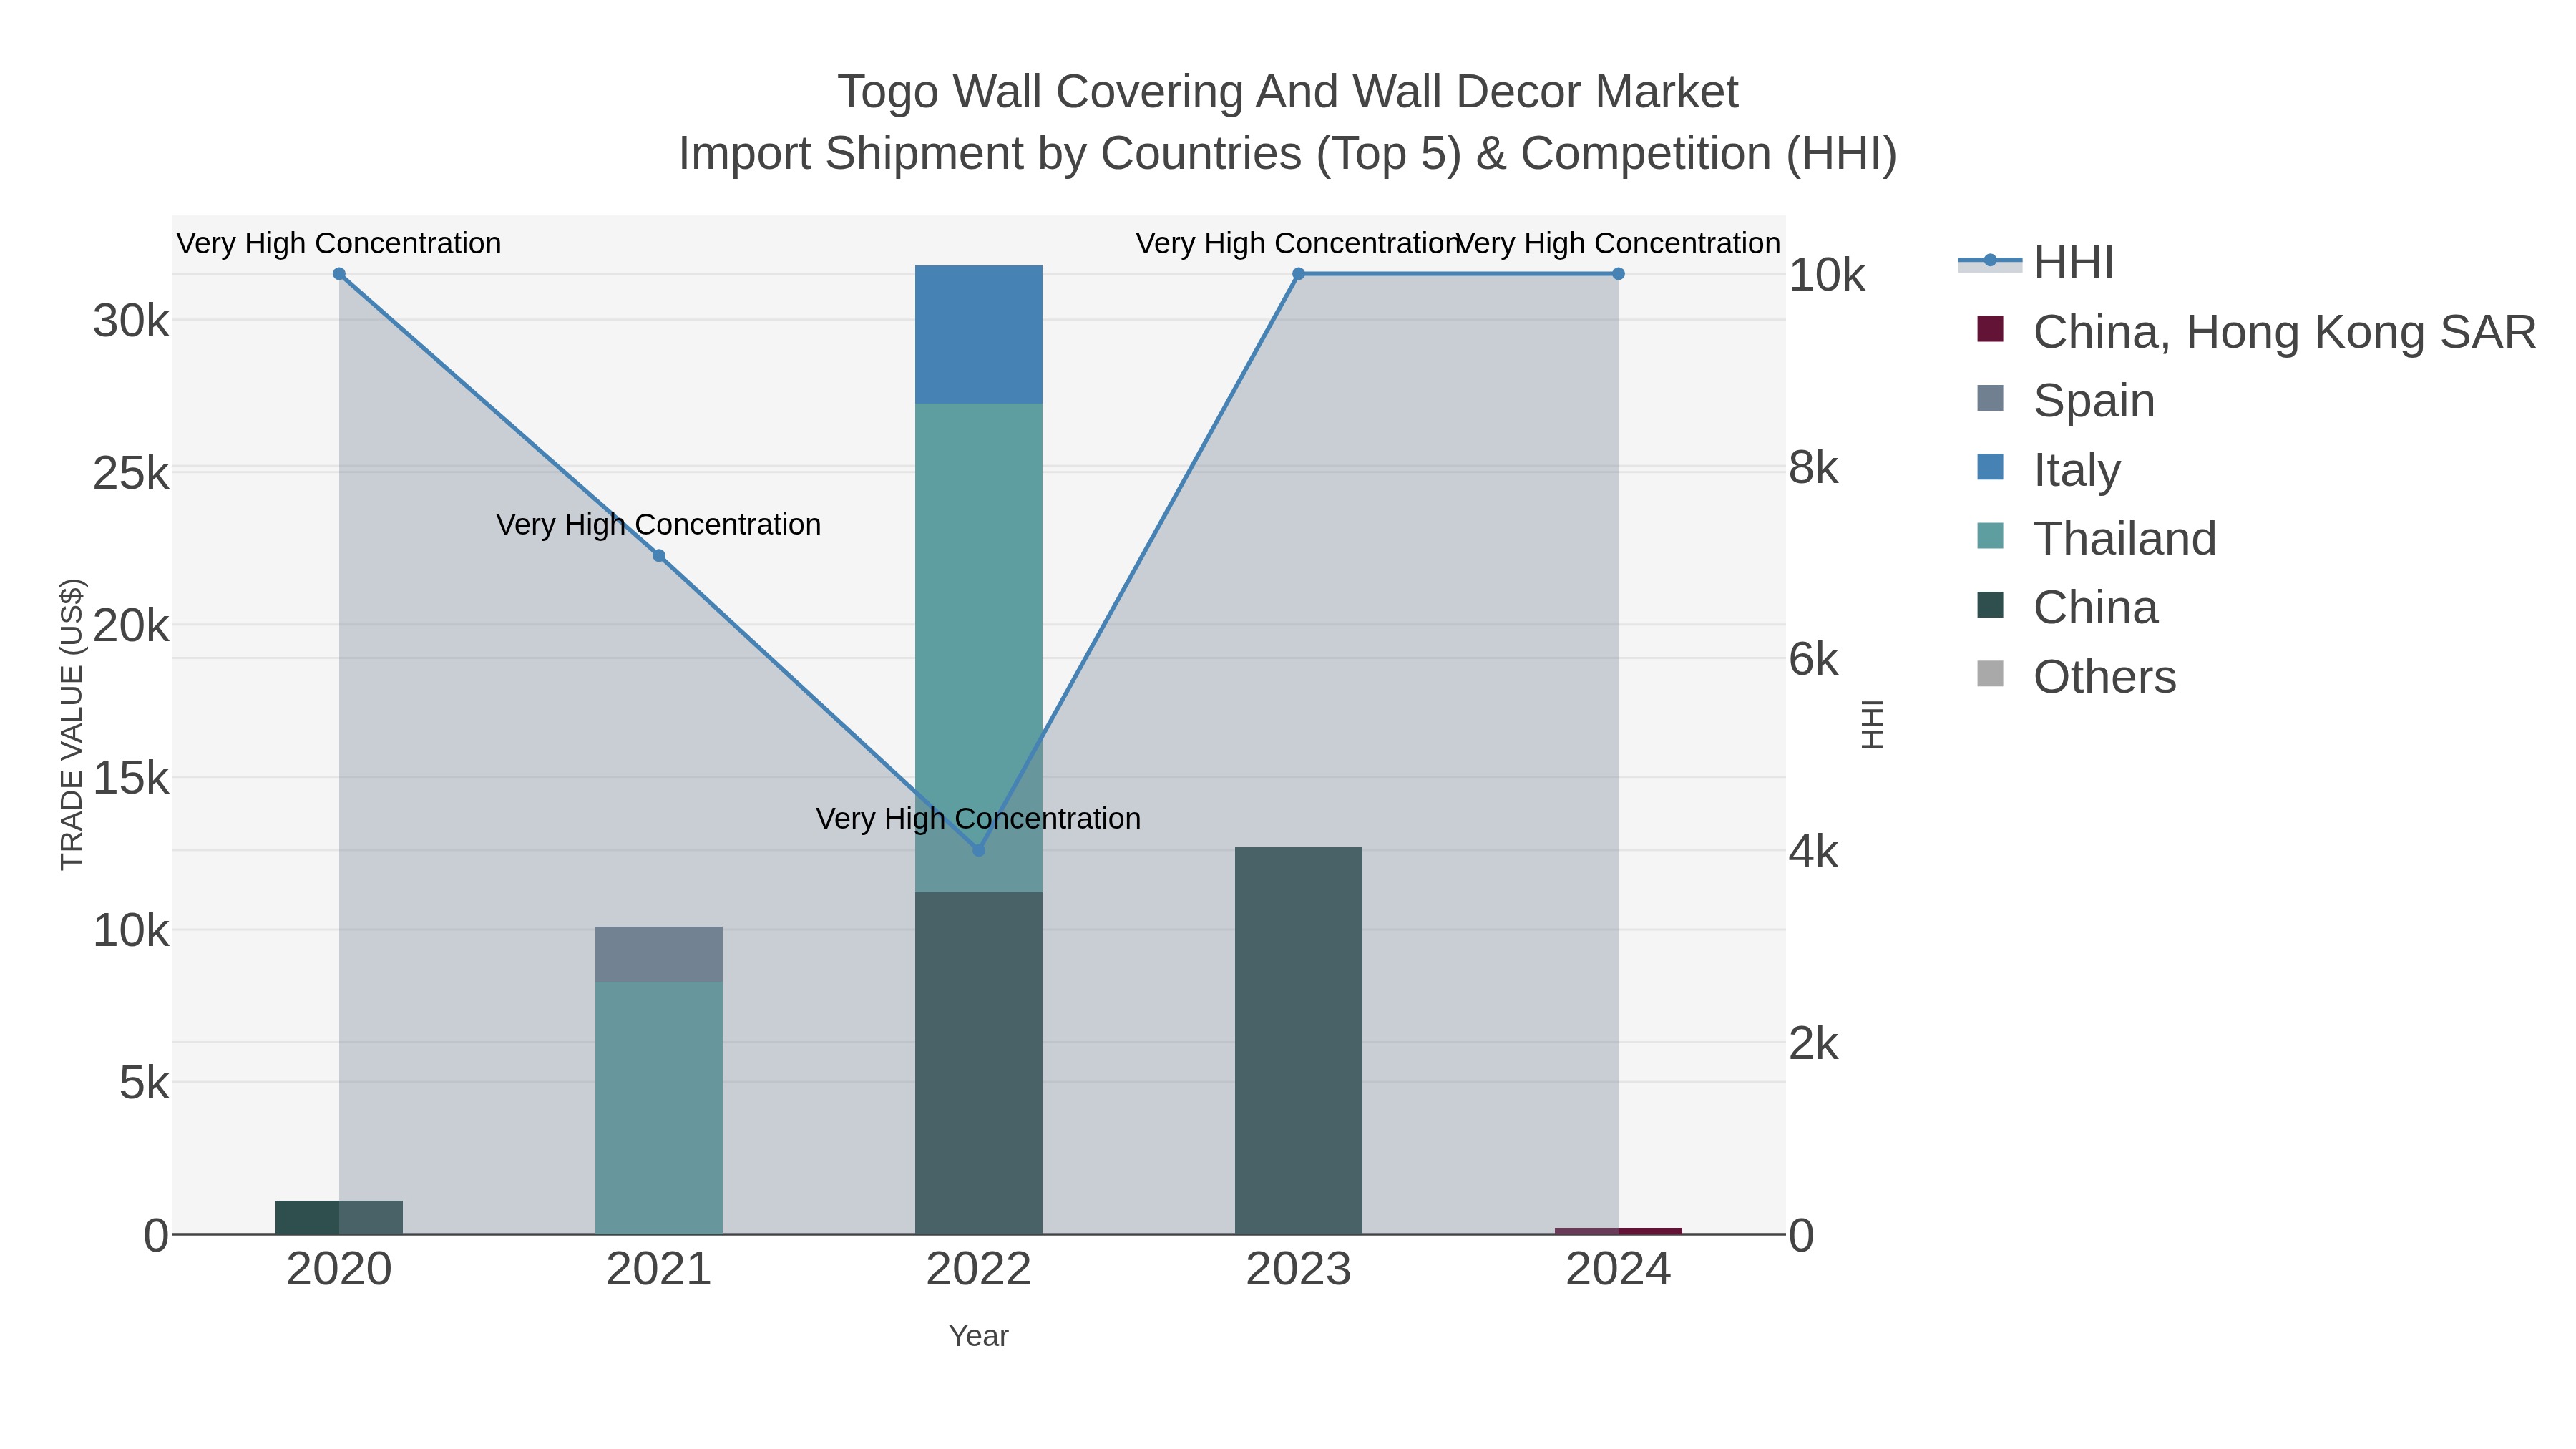Toggle Thailand series in legend

point(2096,538)
